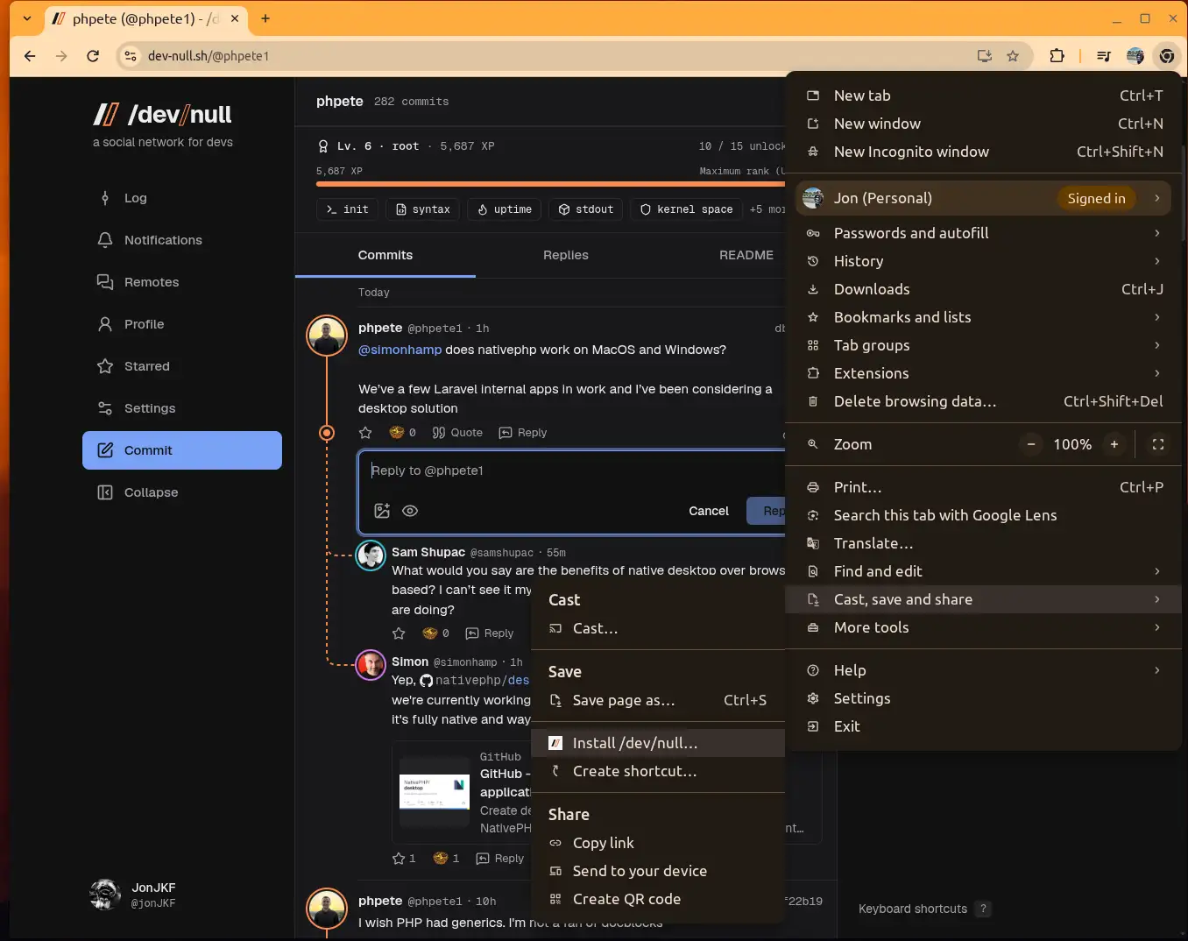Screen dimensions: 1188x941
Task: Open Notifications in the sidebar
Action: [182, 240]
